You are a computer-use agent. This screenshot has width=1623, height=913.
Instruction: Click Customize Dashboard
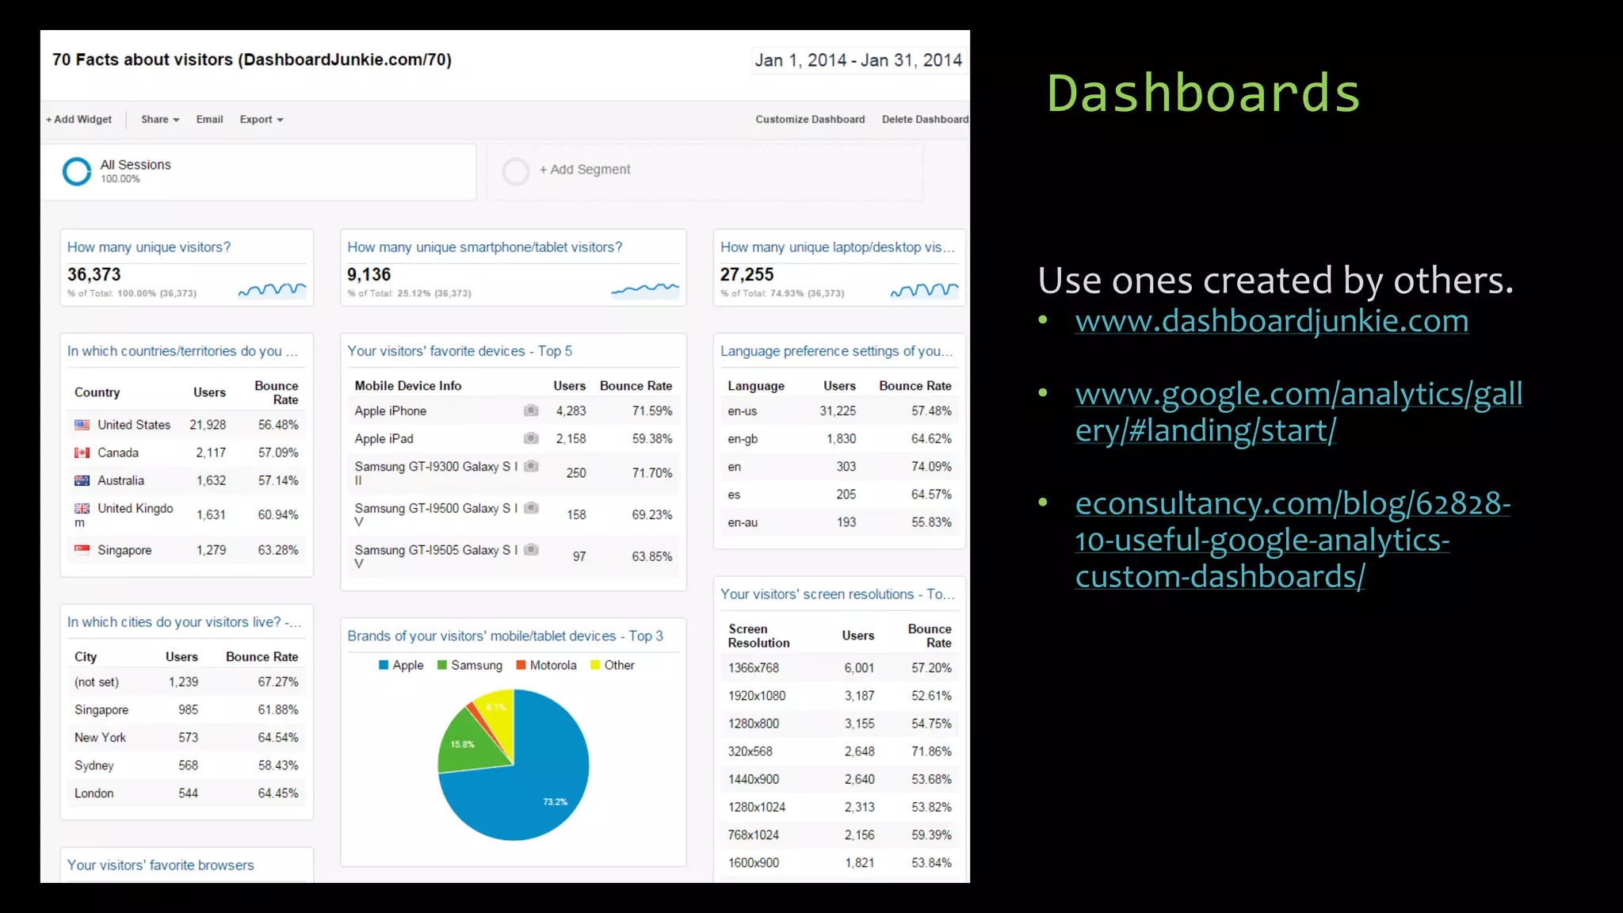click(810, 120)
